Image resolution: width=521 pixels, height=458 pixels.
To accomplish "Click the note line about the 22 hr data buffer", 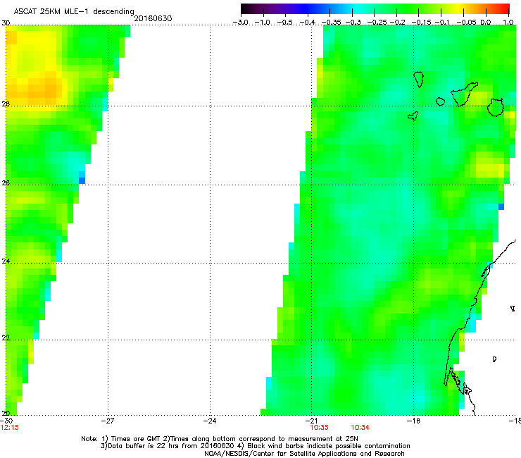I will [x=255, y=446].
